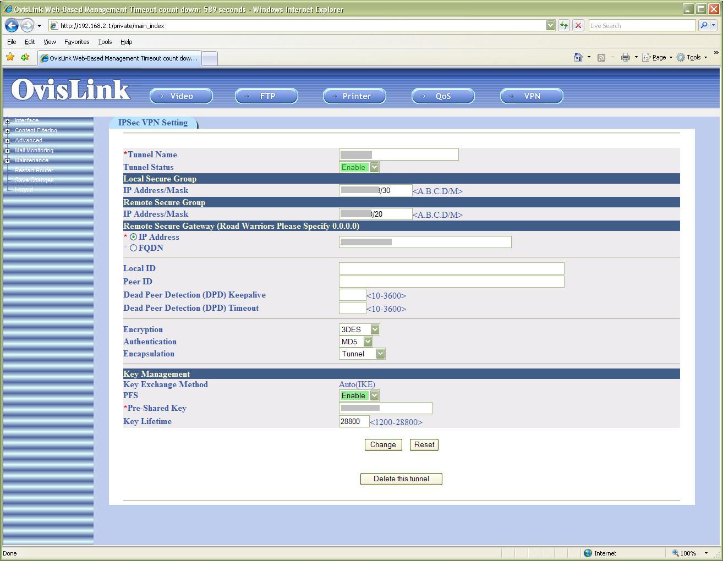
Task: Open the Encapsulation dropdown showing Tunnel
Action: (362, 354)
